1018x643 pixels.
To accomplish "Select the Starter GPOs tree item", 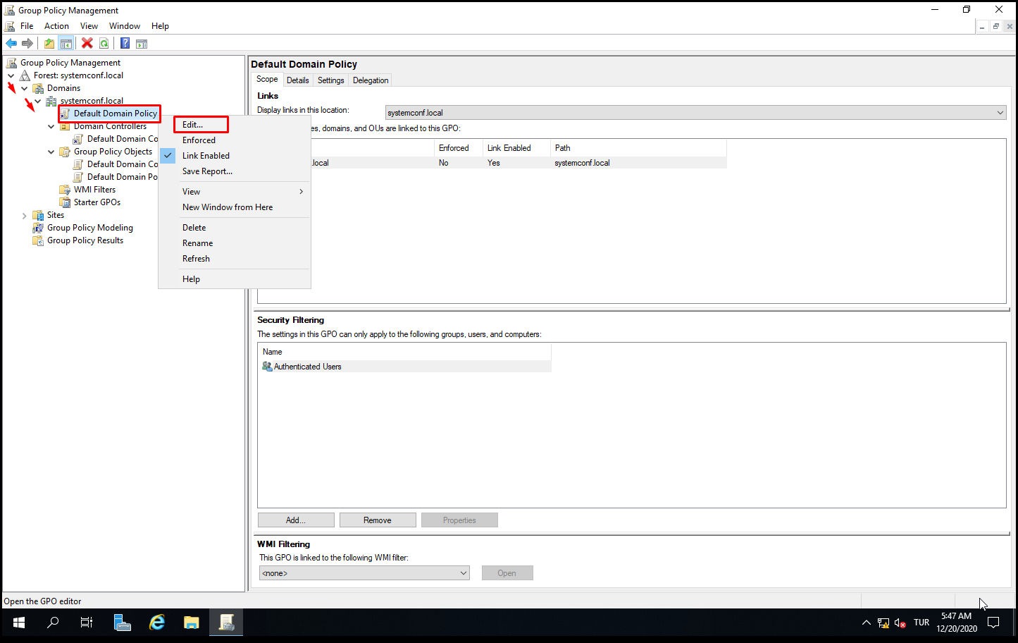I will 97,202.
